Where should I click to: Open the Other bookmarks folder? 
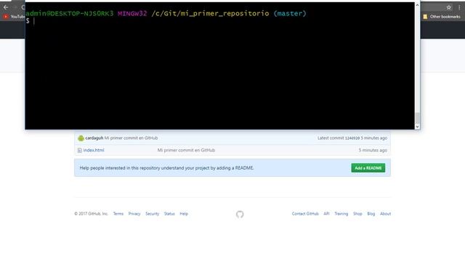tap(442, 17)
